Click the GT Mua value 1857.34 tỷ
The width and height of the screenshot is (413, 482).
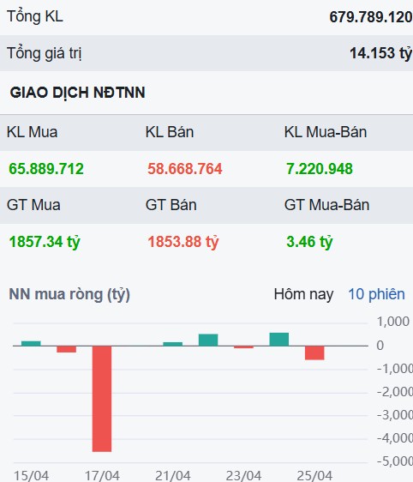click(x=45, y=242)
